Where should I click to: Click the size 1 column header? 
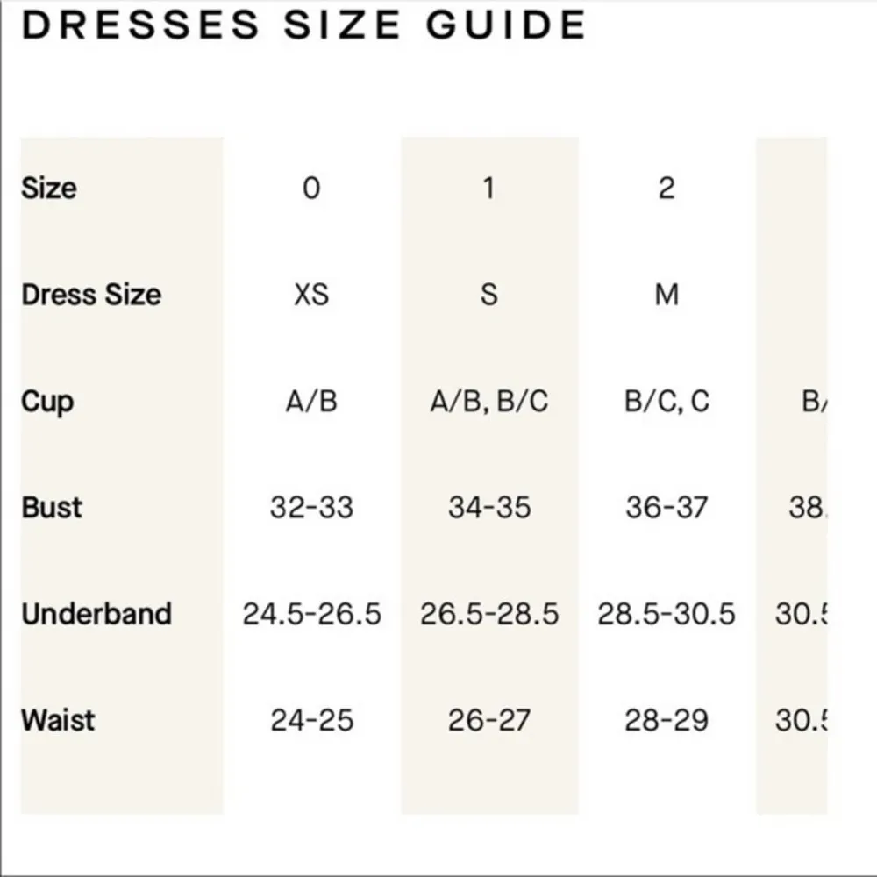pos(489,188)
